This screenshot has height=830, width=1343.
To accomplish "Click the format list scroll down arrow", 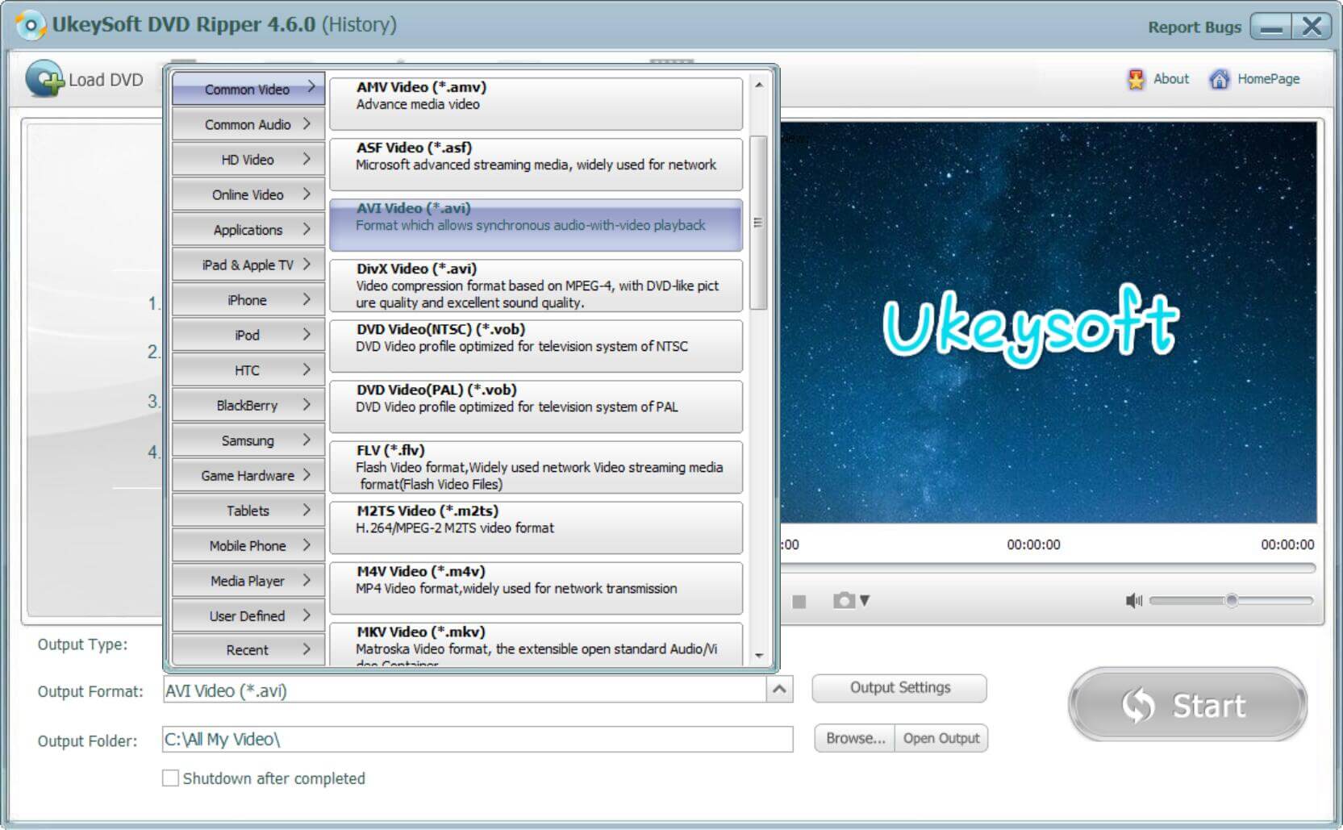I will (758, 656).
